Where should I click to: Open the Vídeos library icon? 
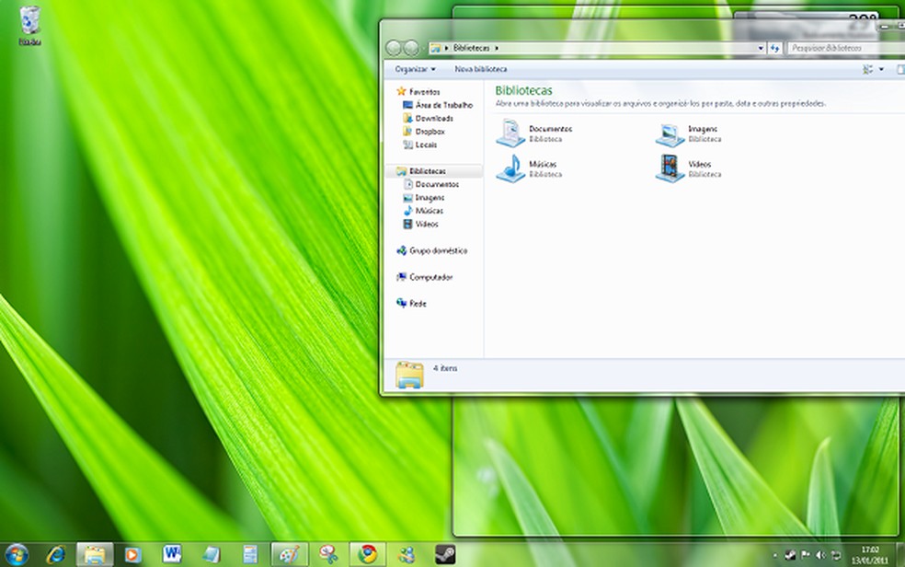click(x=670, y=168)
